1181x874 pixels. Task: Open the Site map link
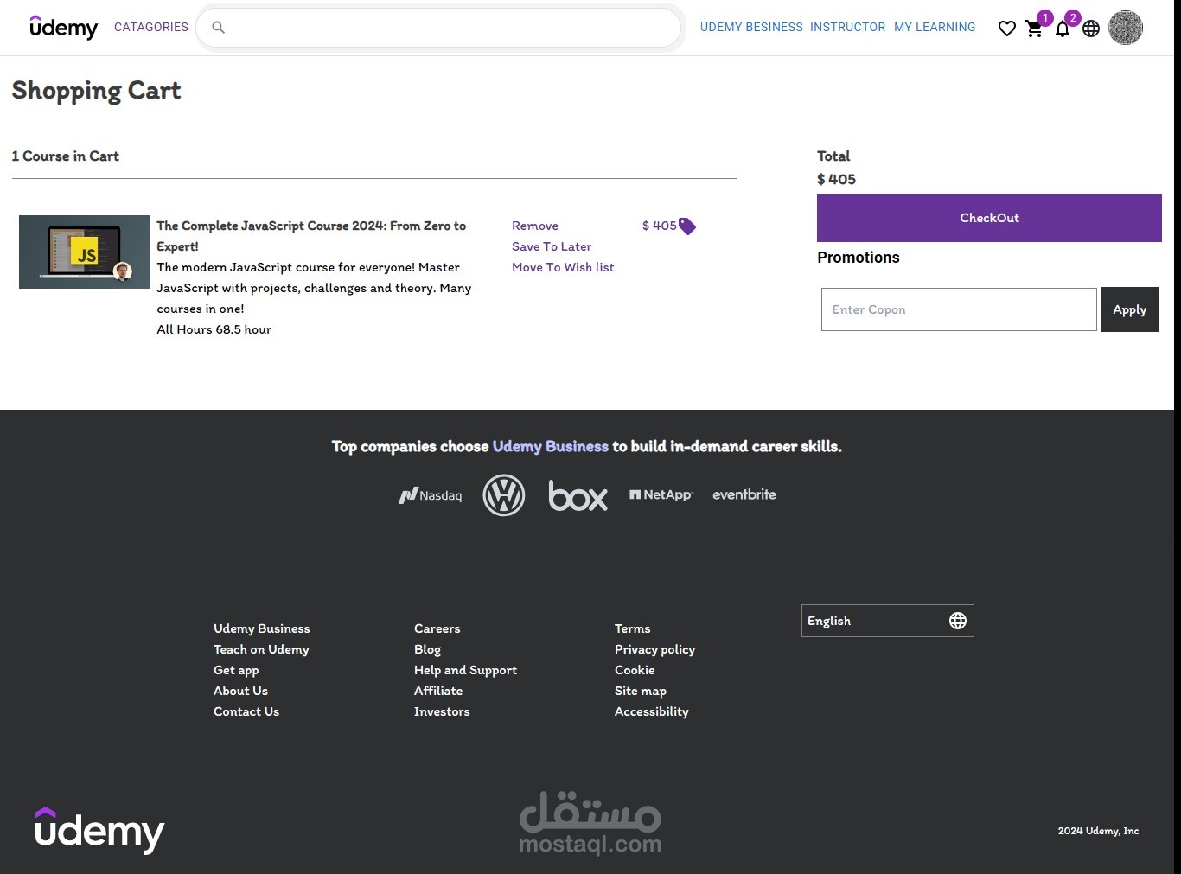point(641,691)
